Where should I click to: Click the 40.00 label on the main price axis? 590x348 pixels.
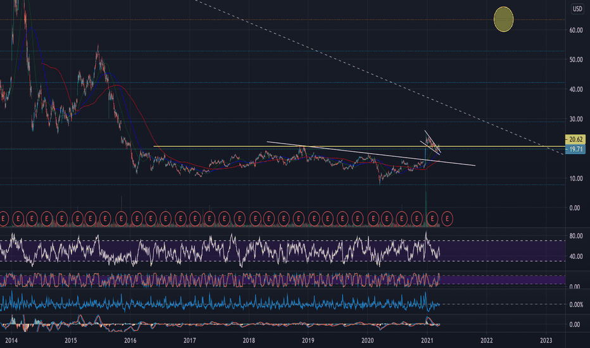click(575, 89)
